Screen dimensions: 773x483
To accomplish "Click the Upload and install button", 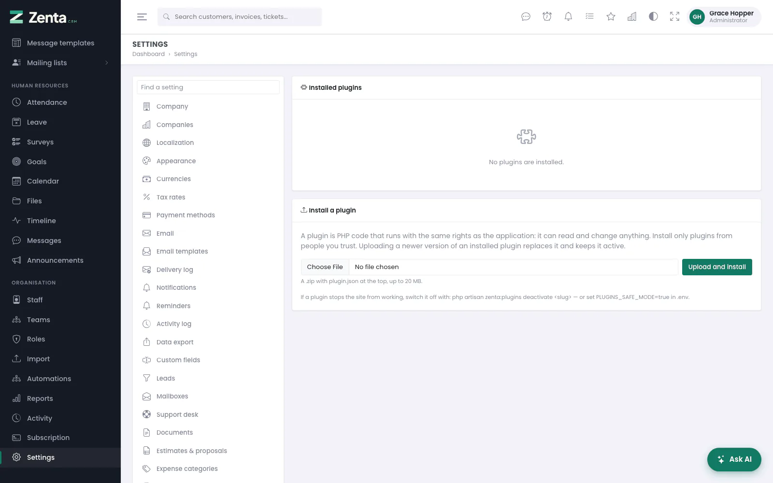I will [717, 267].
